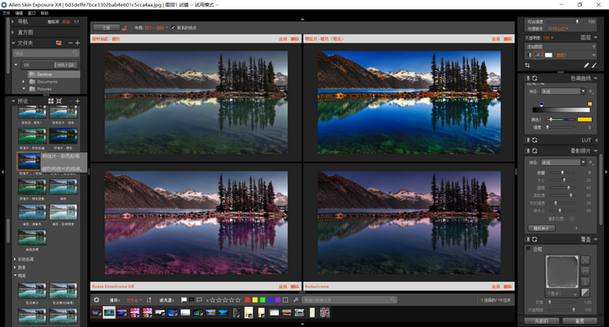609x327 pixels.
Task: Click the reset icon in the 覆盖 panel header
Action: [535, 239]
